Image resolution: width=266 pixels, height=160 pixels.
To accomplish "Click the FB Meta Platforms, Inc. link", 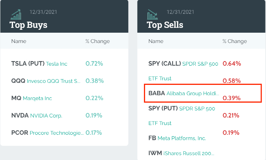I will coord(177,138).
